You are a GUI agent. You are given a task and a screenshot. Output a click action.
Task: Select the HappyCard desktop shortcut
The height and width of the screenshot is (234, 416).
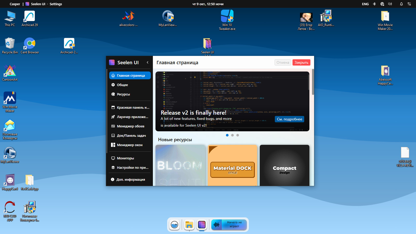click(10, 182)
